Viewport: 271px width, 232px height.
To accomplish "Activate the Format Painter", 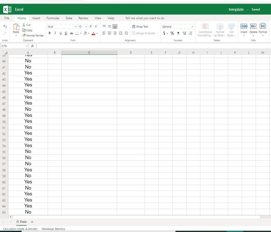I will click(x=33, y=35).
